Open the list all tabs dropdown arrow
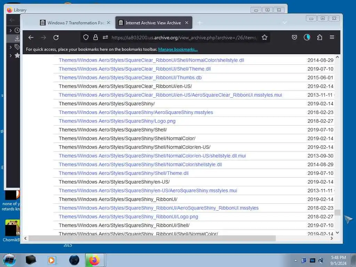The width and height of the screenshot is (356, 267). [285, 23]
